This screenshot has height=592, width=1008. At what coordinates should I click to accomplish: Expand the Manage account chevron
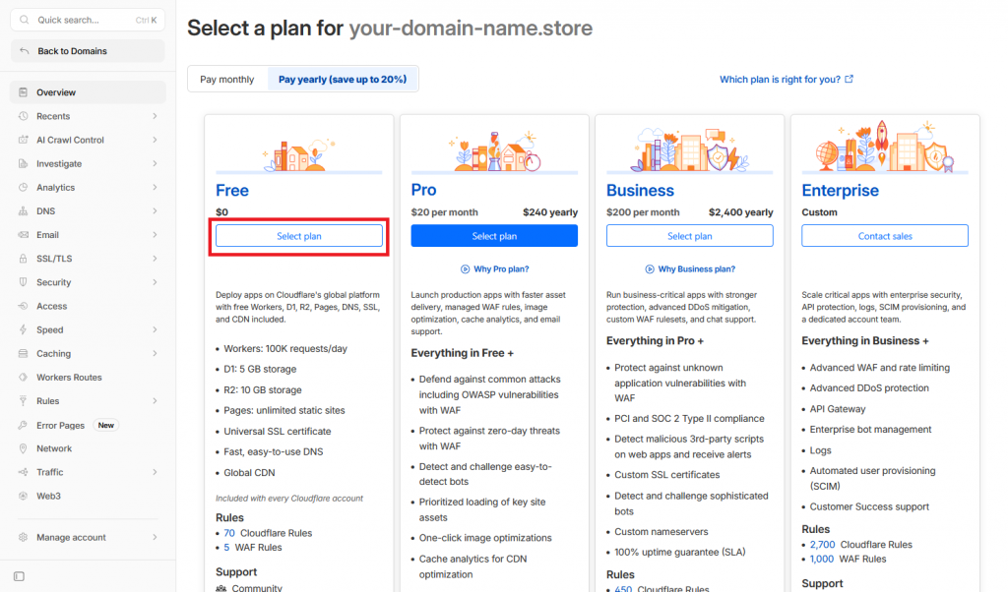coord(155,538)
